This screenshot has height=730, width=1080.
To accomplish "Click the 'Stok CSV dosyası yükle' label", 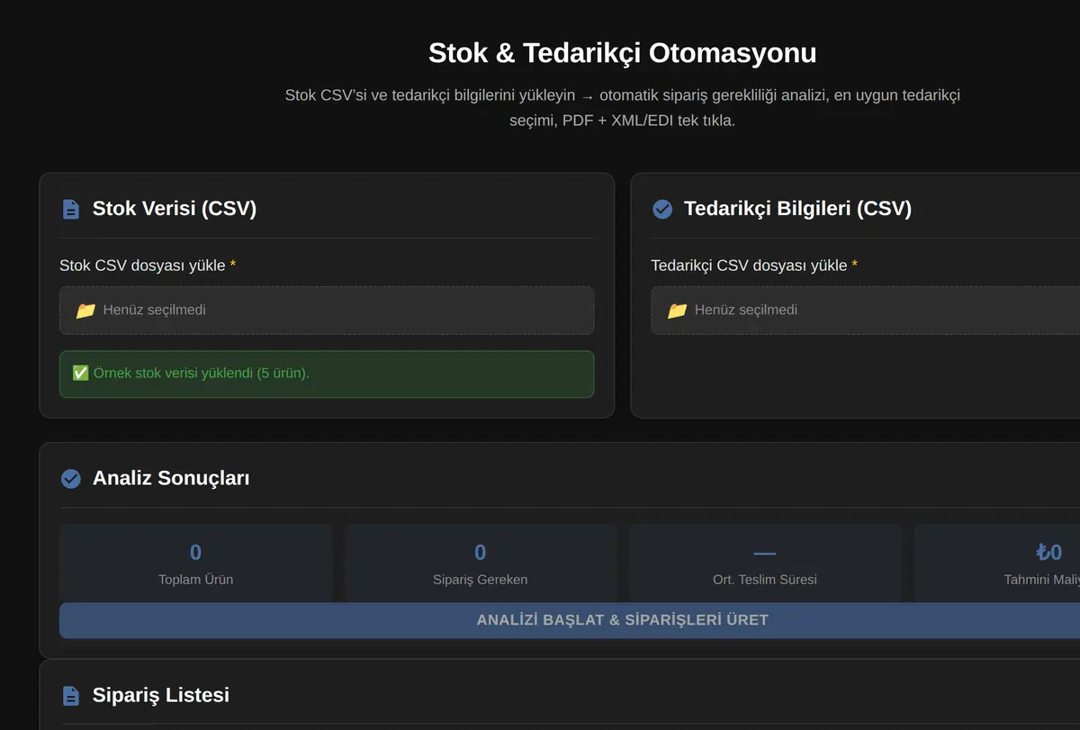I will point(148,266).
